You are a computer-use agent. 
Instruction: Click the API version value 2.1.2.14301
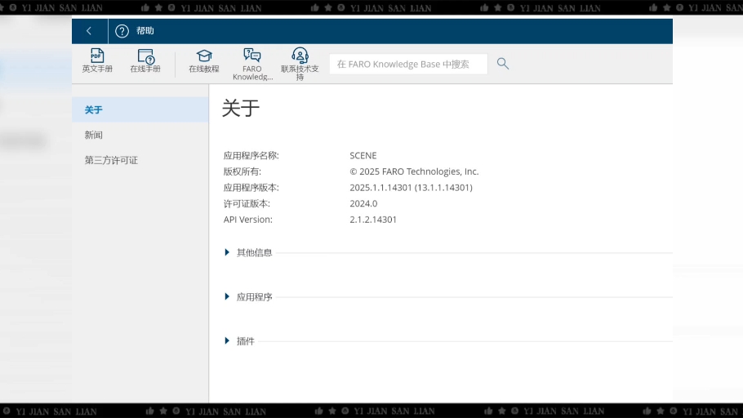pyautogui.click(x=373, y=220)
